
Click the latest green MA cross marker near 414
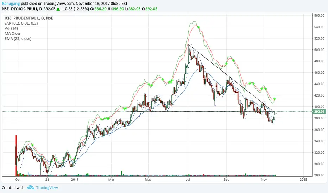pos(275,99)
